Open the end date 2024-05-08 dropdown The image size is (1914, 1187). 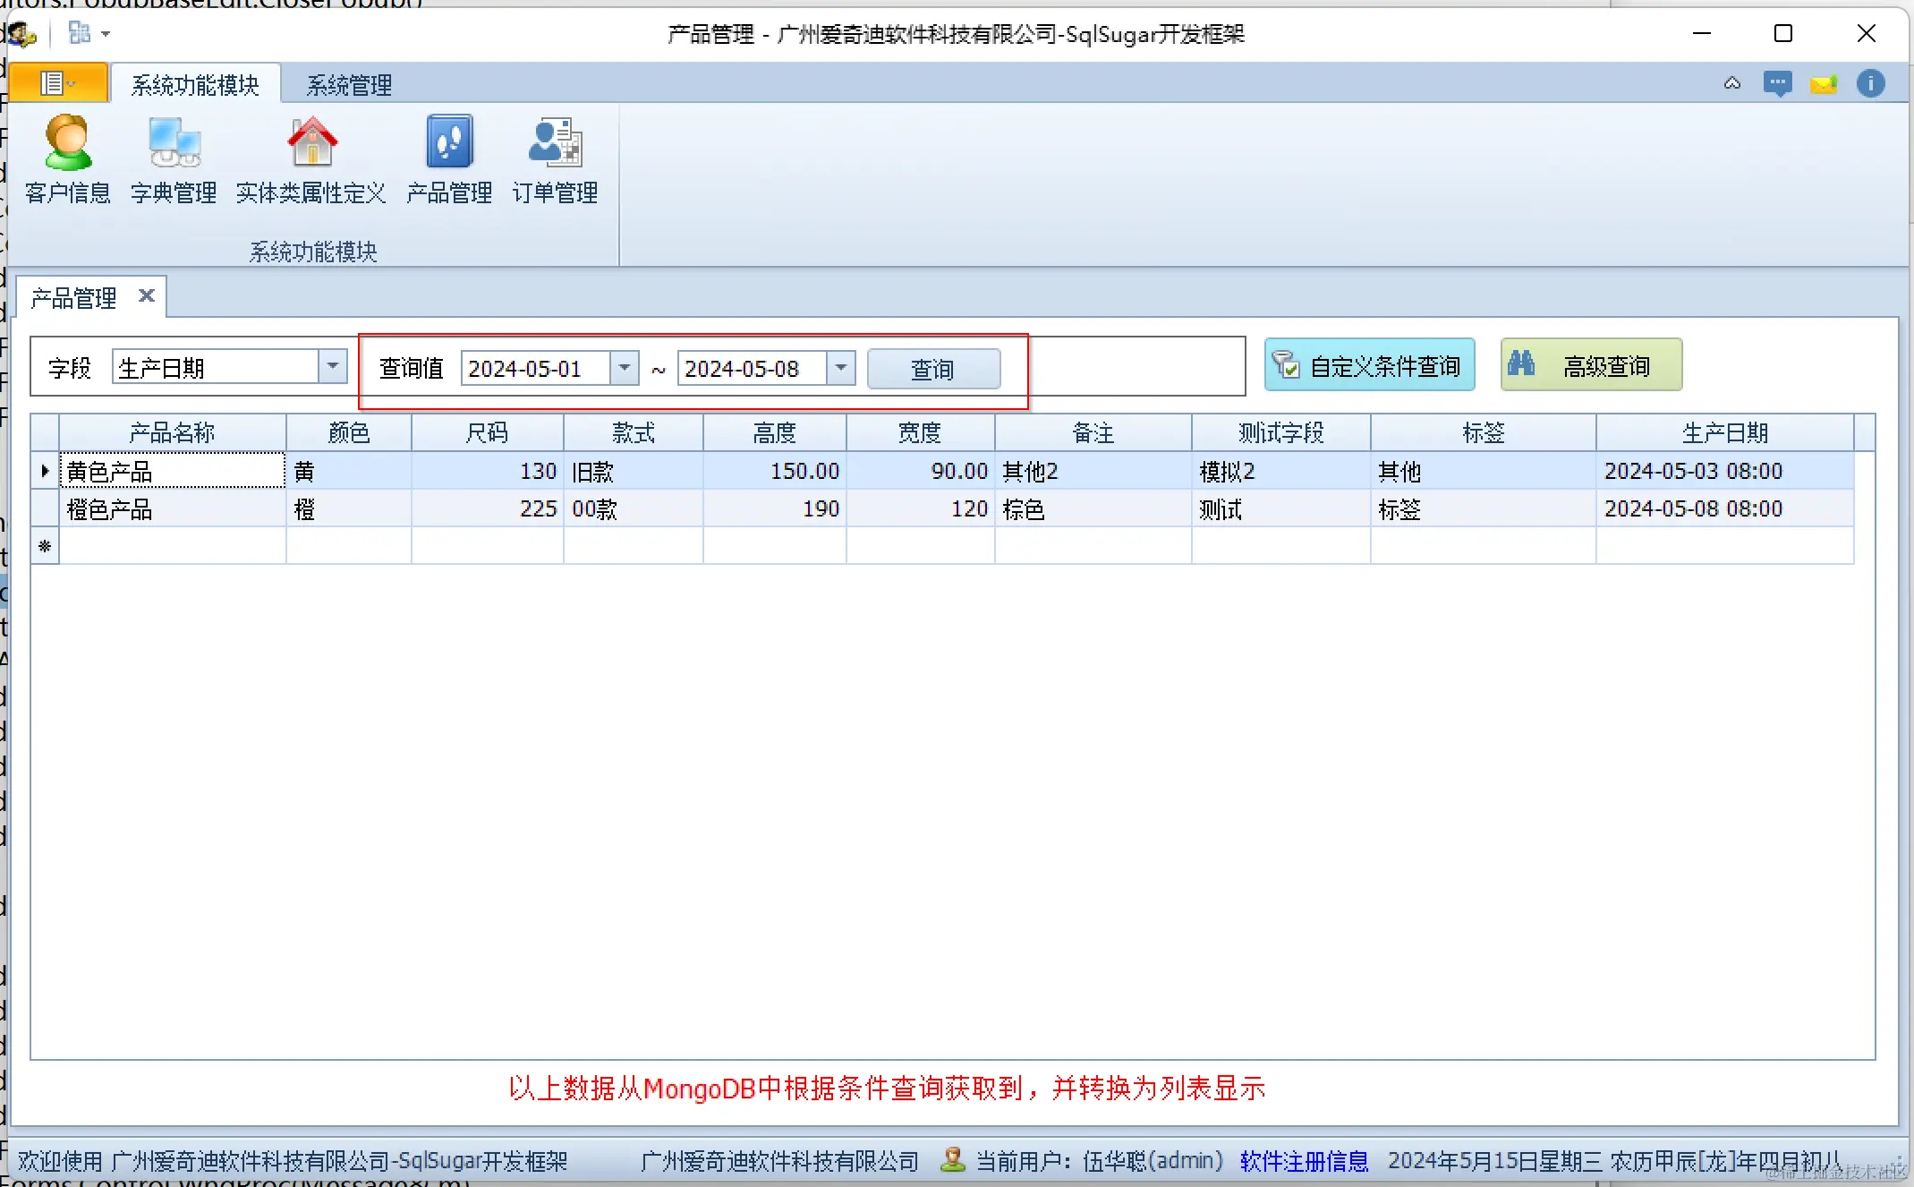click(841, 368)
